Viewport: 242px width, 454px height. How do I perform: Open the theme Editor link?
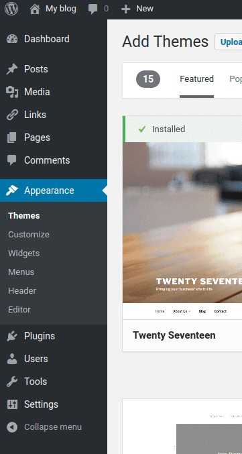(19, 310)
